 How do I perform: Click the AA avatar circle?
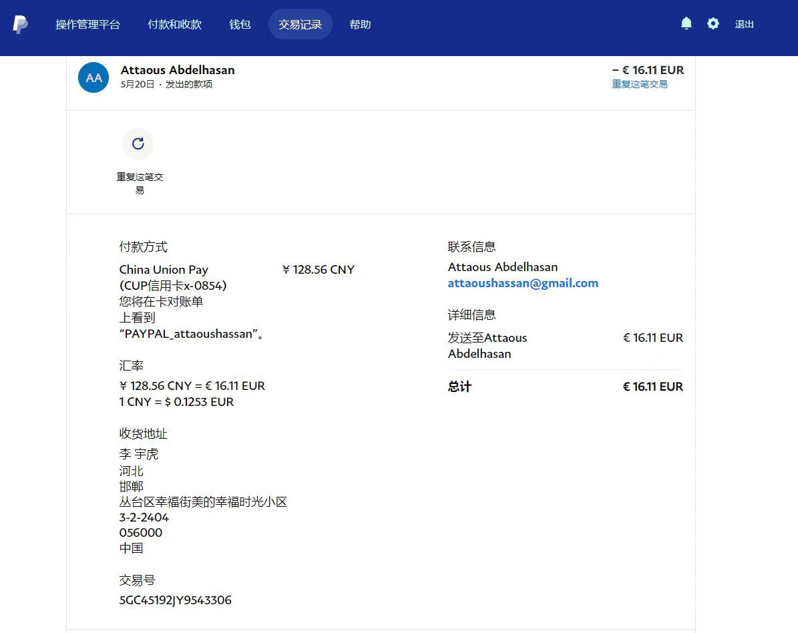(93, 77)
